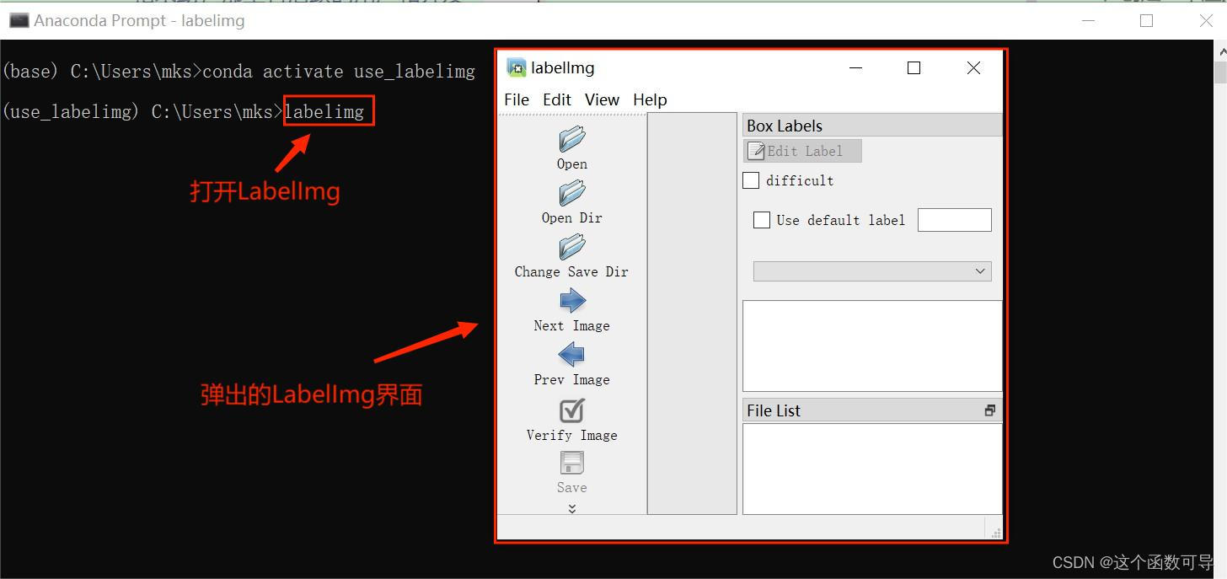The image size is (1227, 579).
Task: Click the Open file icon
Action: 572,139
